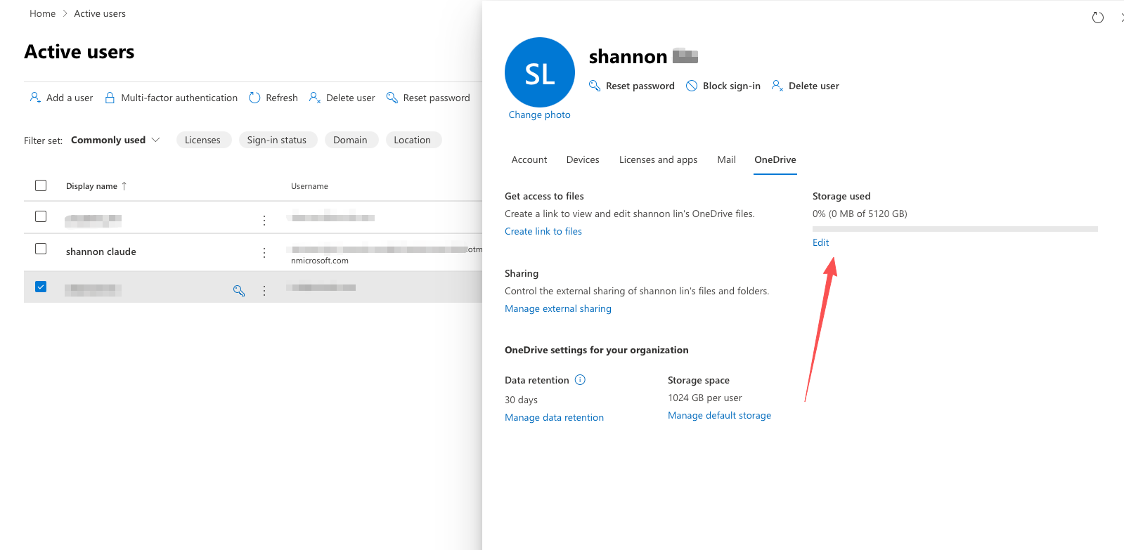The height and width of the screenshot is (550, 1124).
Task: Click the key icon in selected row
Action: 239,290
